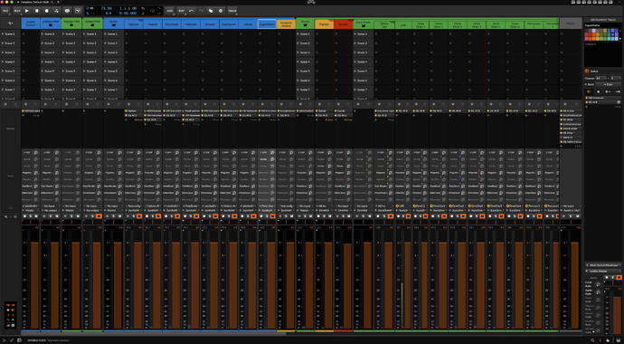Pick the purple swatch in the palette
The width and height of the screenshot is (624, 344).
click(x=617, y=30)
